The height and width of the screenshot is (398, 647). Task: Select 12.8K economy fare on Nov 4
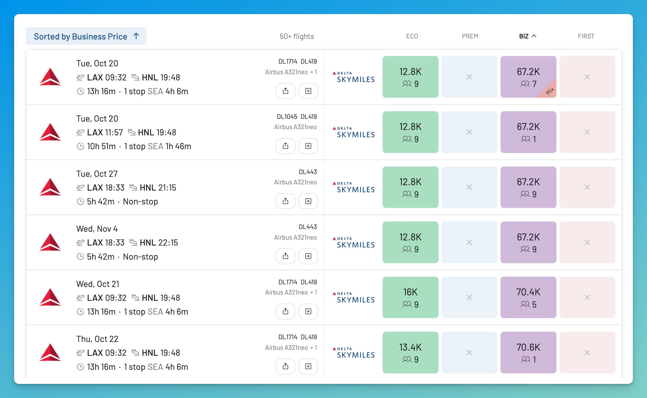click(410, 242)
